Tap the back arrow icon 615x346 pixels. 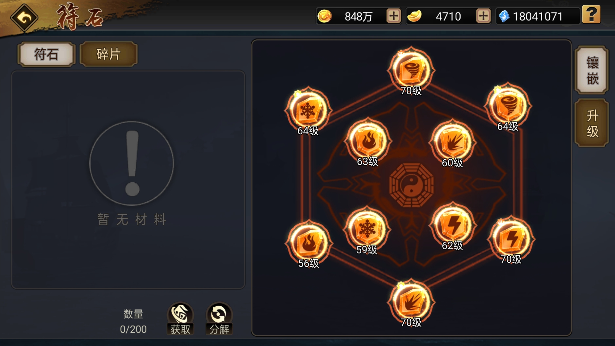(24, 18)
